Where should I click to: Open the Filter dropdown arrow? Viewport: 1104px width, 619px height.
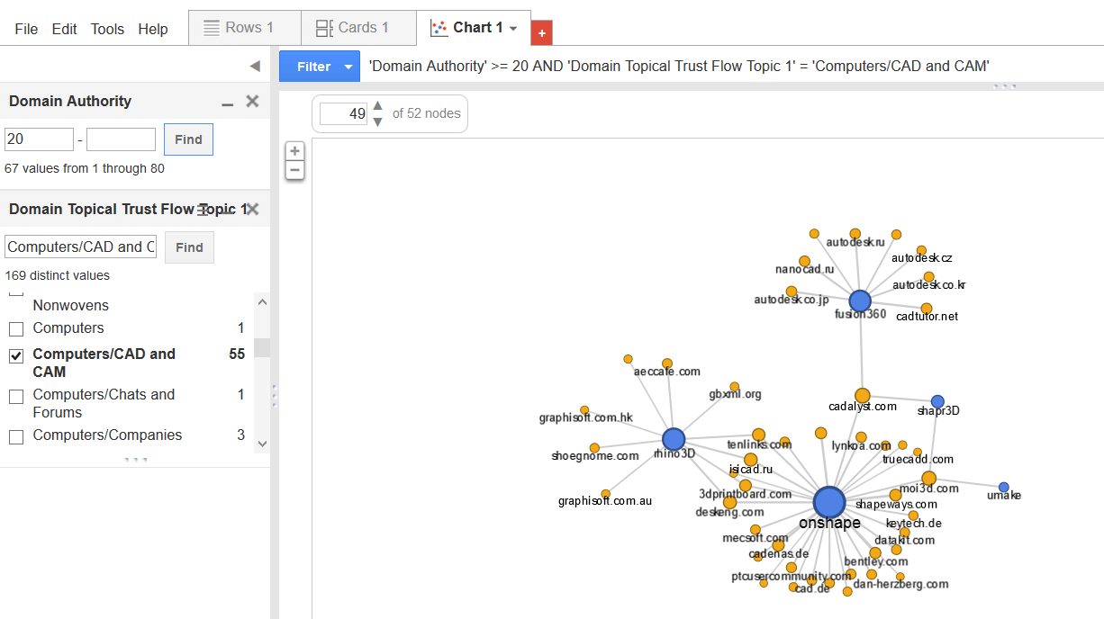(349, 67)
